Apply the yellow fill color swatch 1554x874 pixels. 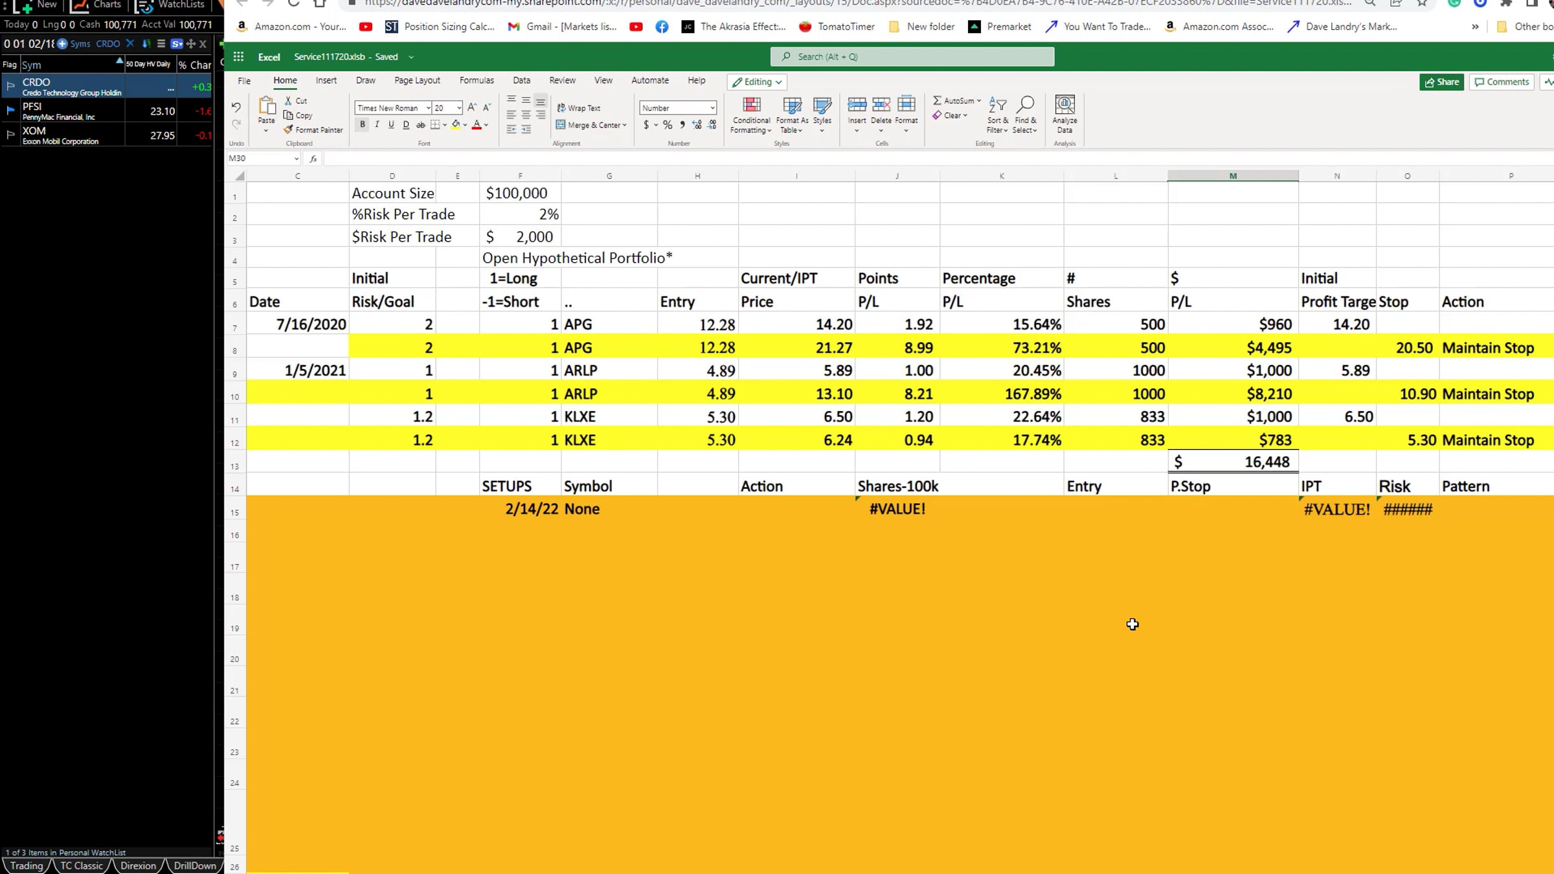pos(456,125)
